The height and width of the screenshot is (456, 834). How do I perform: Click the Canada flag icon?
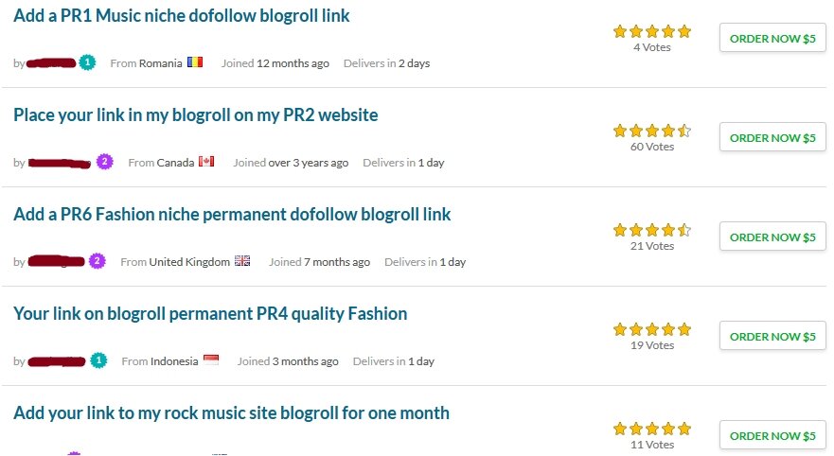206,163
